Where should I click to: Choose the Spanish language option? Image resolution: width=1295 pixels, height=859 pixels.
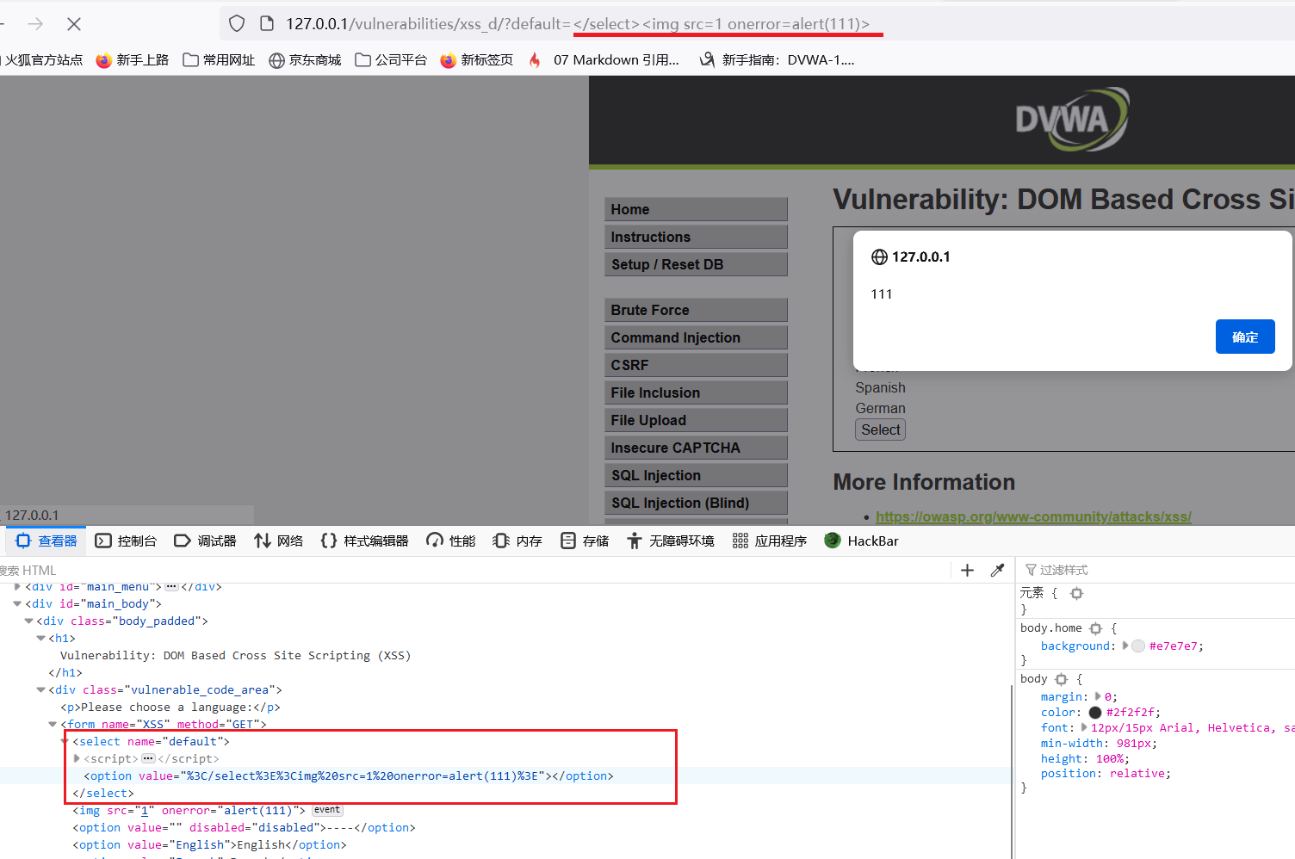click(880, 388)
